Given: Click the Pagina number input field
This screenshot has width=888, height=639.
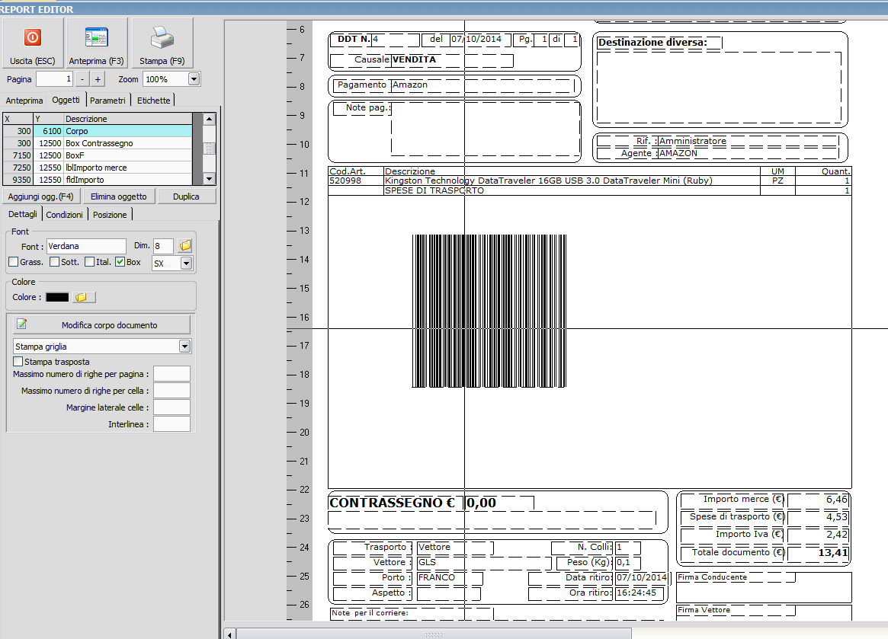Looking at the screenshot, I should click(x=54, y=79).
